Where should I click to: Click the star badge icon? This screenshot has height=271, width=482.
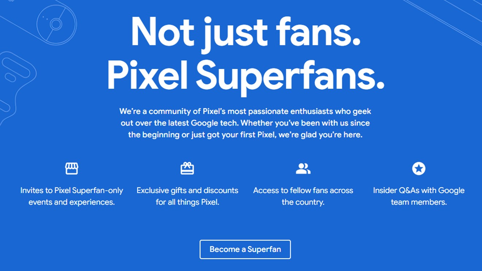pyautogui.click(x=418, y=168)
